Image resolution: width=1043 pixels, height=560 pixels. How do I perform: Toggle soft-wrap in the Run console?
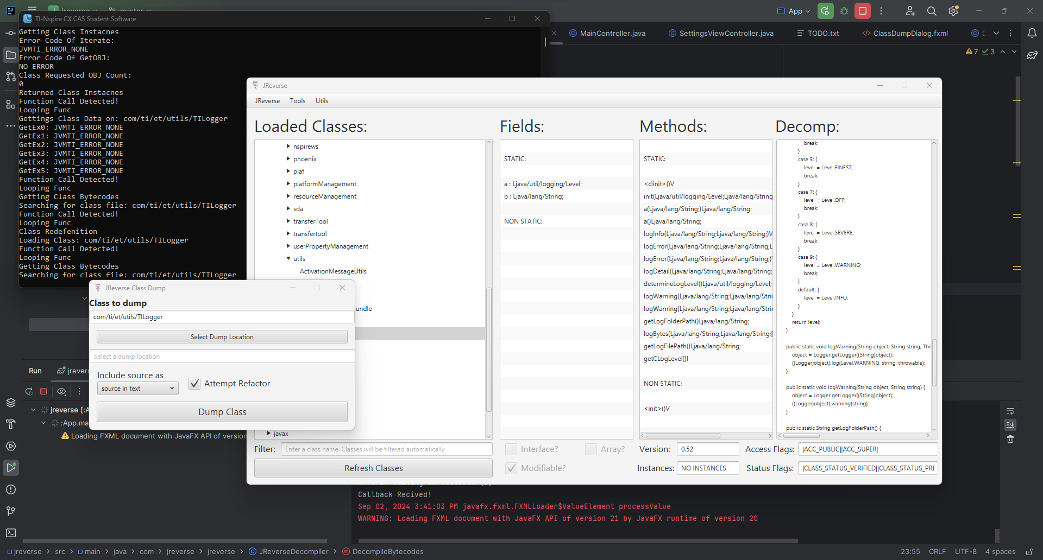[x=1010, y=411]
